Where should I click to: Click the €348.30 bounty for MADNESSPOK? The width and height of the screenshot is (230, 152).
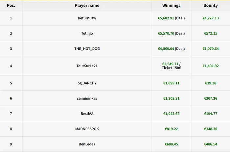(211, 129)
